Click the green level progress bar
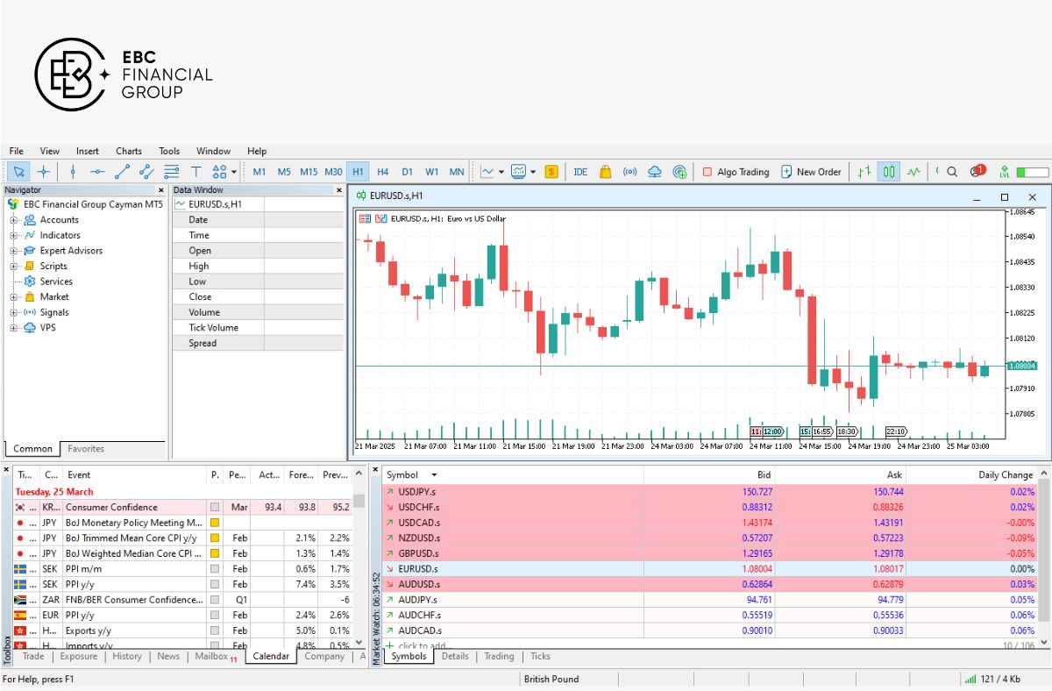The height and width of the screenshot is (691, 1052). (x=1032, y=173)
